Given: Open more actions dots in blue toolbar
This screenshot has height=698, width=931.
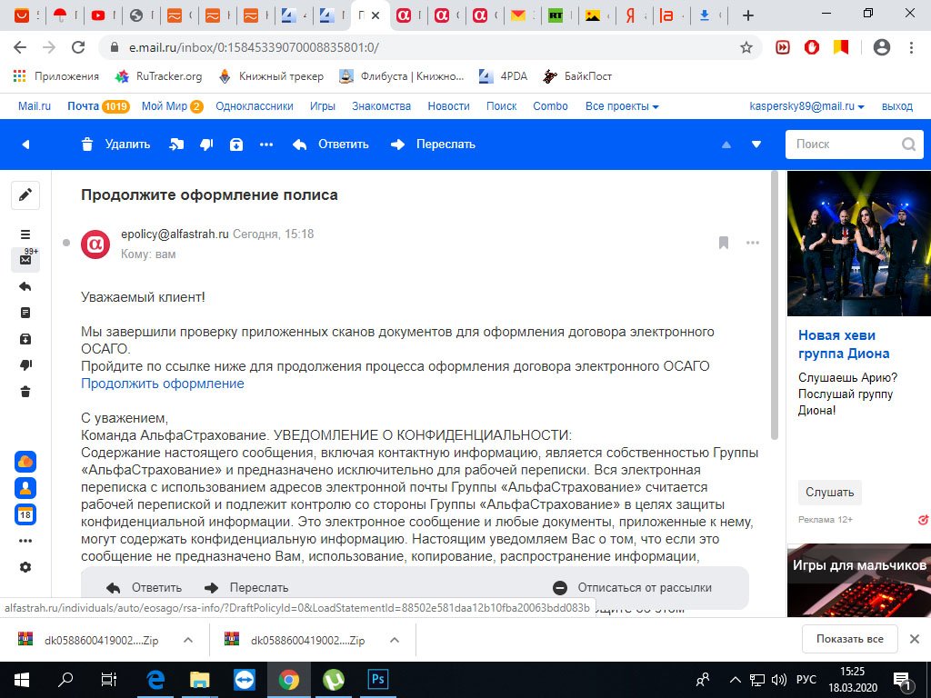Looking at the screenshot, I should [266, 145].
